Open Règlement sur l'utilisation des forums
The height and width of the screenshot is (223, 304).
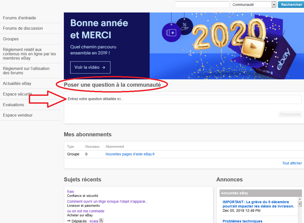26,71
